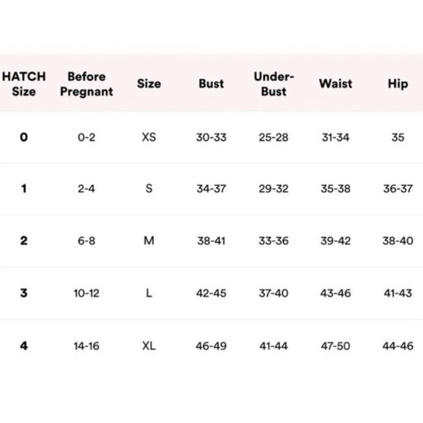Screen dimensions: 423x423
Task: Select HATCH size 0 row label
Action: pos(24,137)
